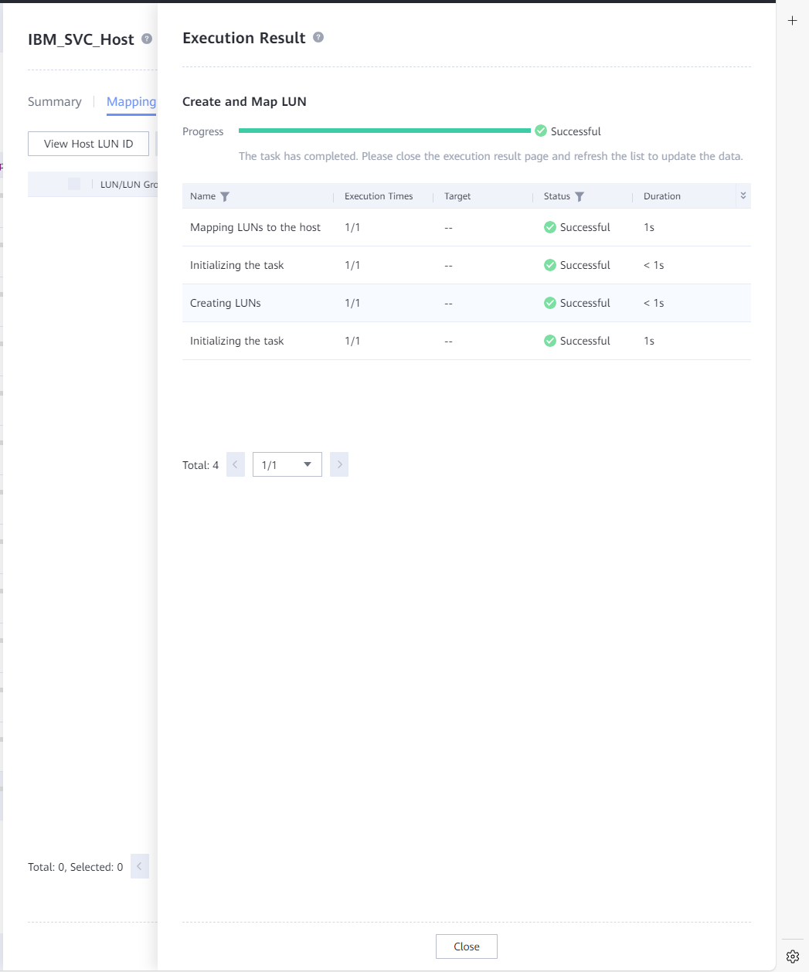
Task: Click the plus icon at top right
Action: pyautogui.click(x=792, y=21)
